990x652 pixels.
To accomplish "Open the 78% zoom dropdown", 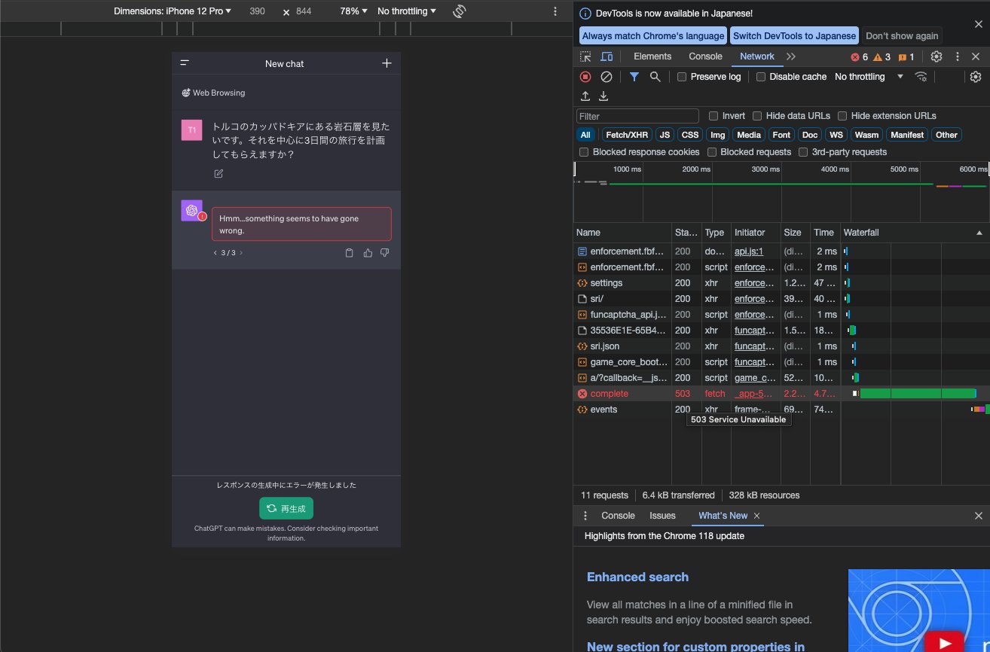I will pyautogui.click(x=353, y=11).
